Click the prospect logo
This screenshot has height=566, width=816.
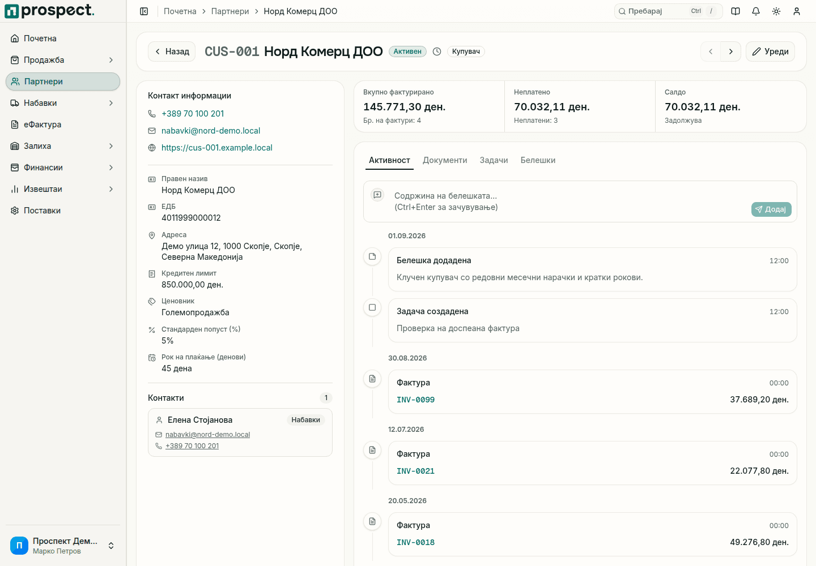click(50, 11)
